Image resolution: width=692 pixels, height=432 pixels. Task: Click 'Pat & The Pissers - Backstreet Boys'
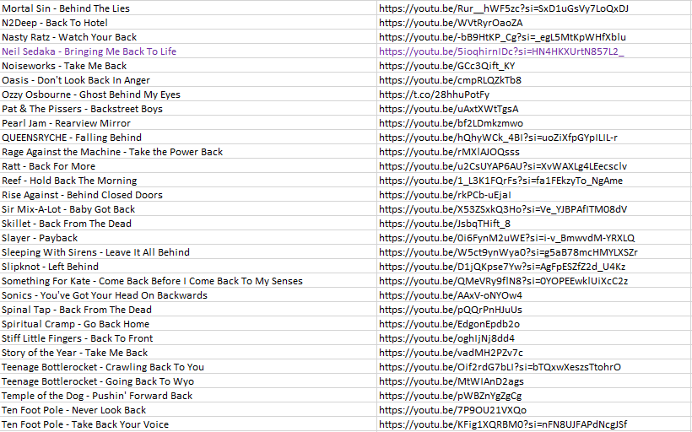[x=188, y=109]
